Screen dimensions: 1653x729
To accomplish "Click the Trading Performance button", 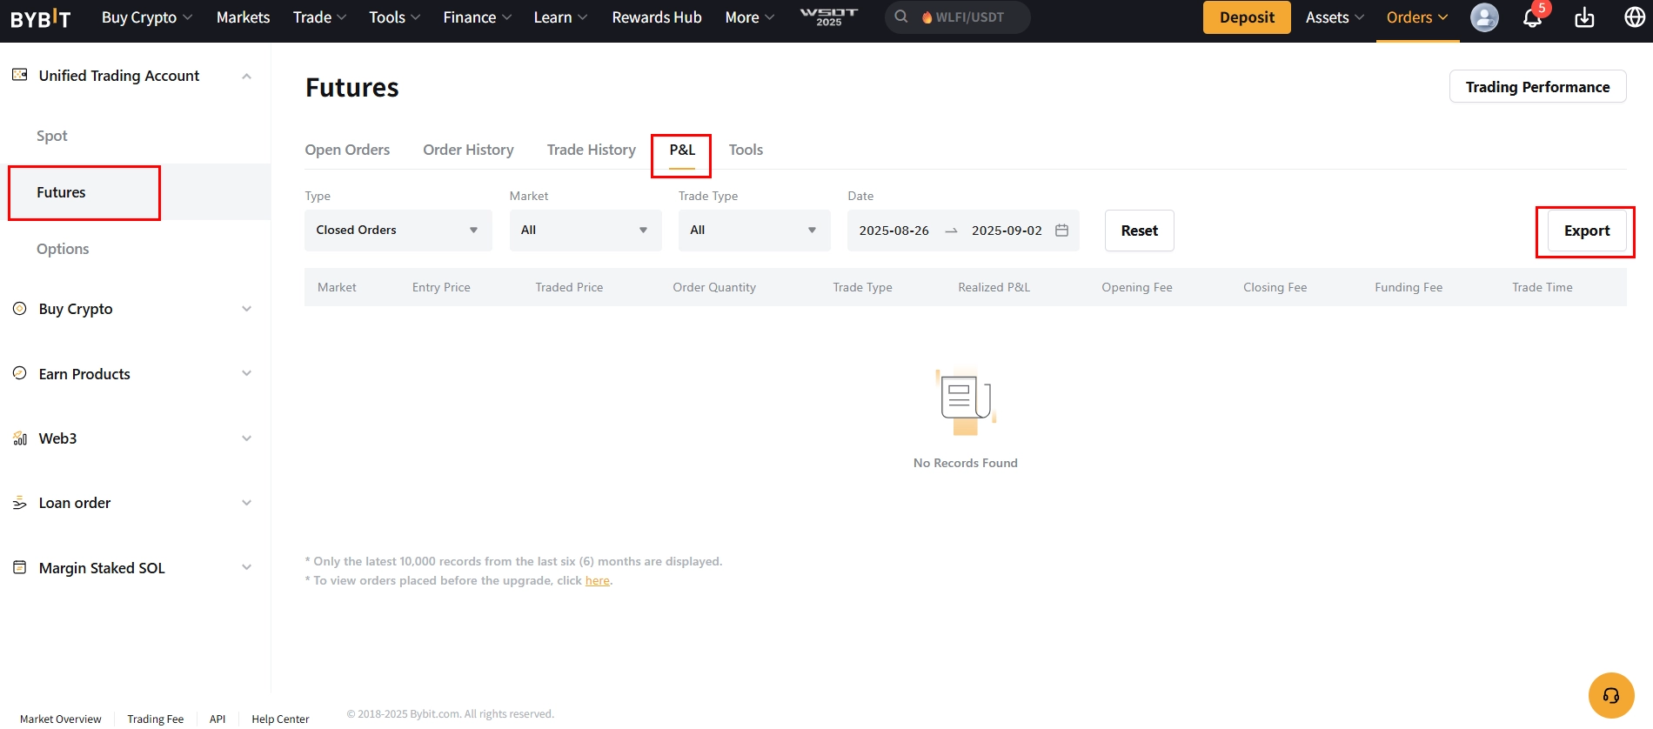I will pyautogui.click(x=1537, y=86).
